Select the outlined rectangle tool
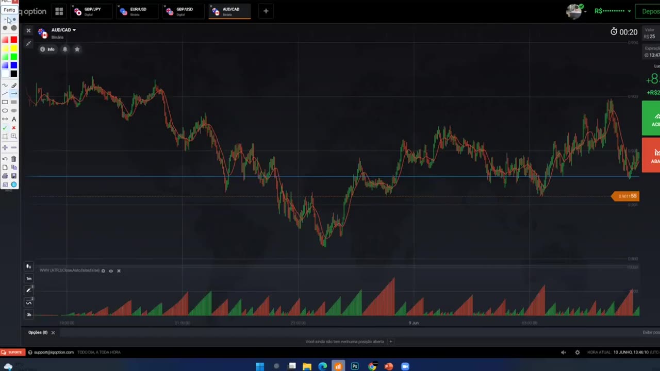Image resolution: width=660 pixels, height=371 pixels. (x=5, y=102)
